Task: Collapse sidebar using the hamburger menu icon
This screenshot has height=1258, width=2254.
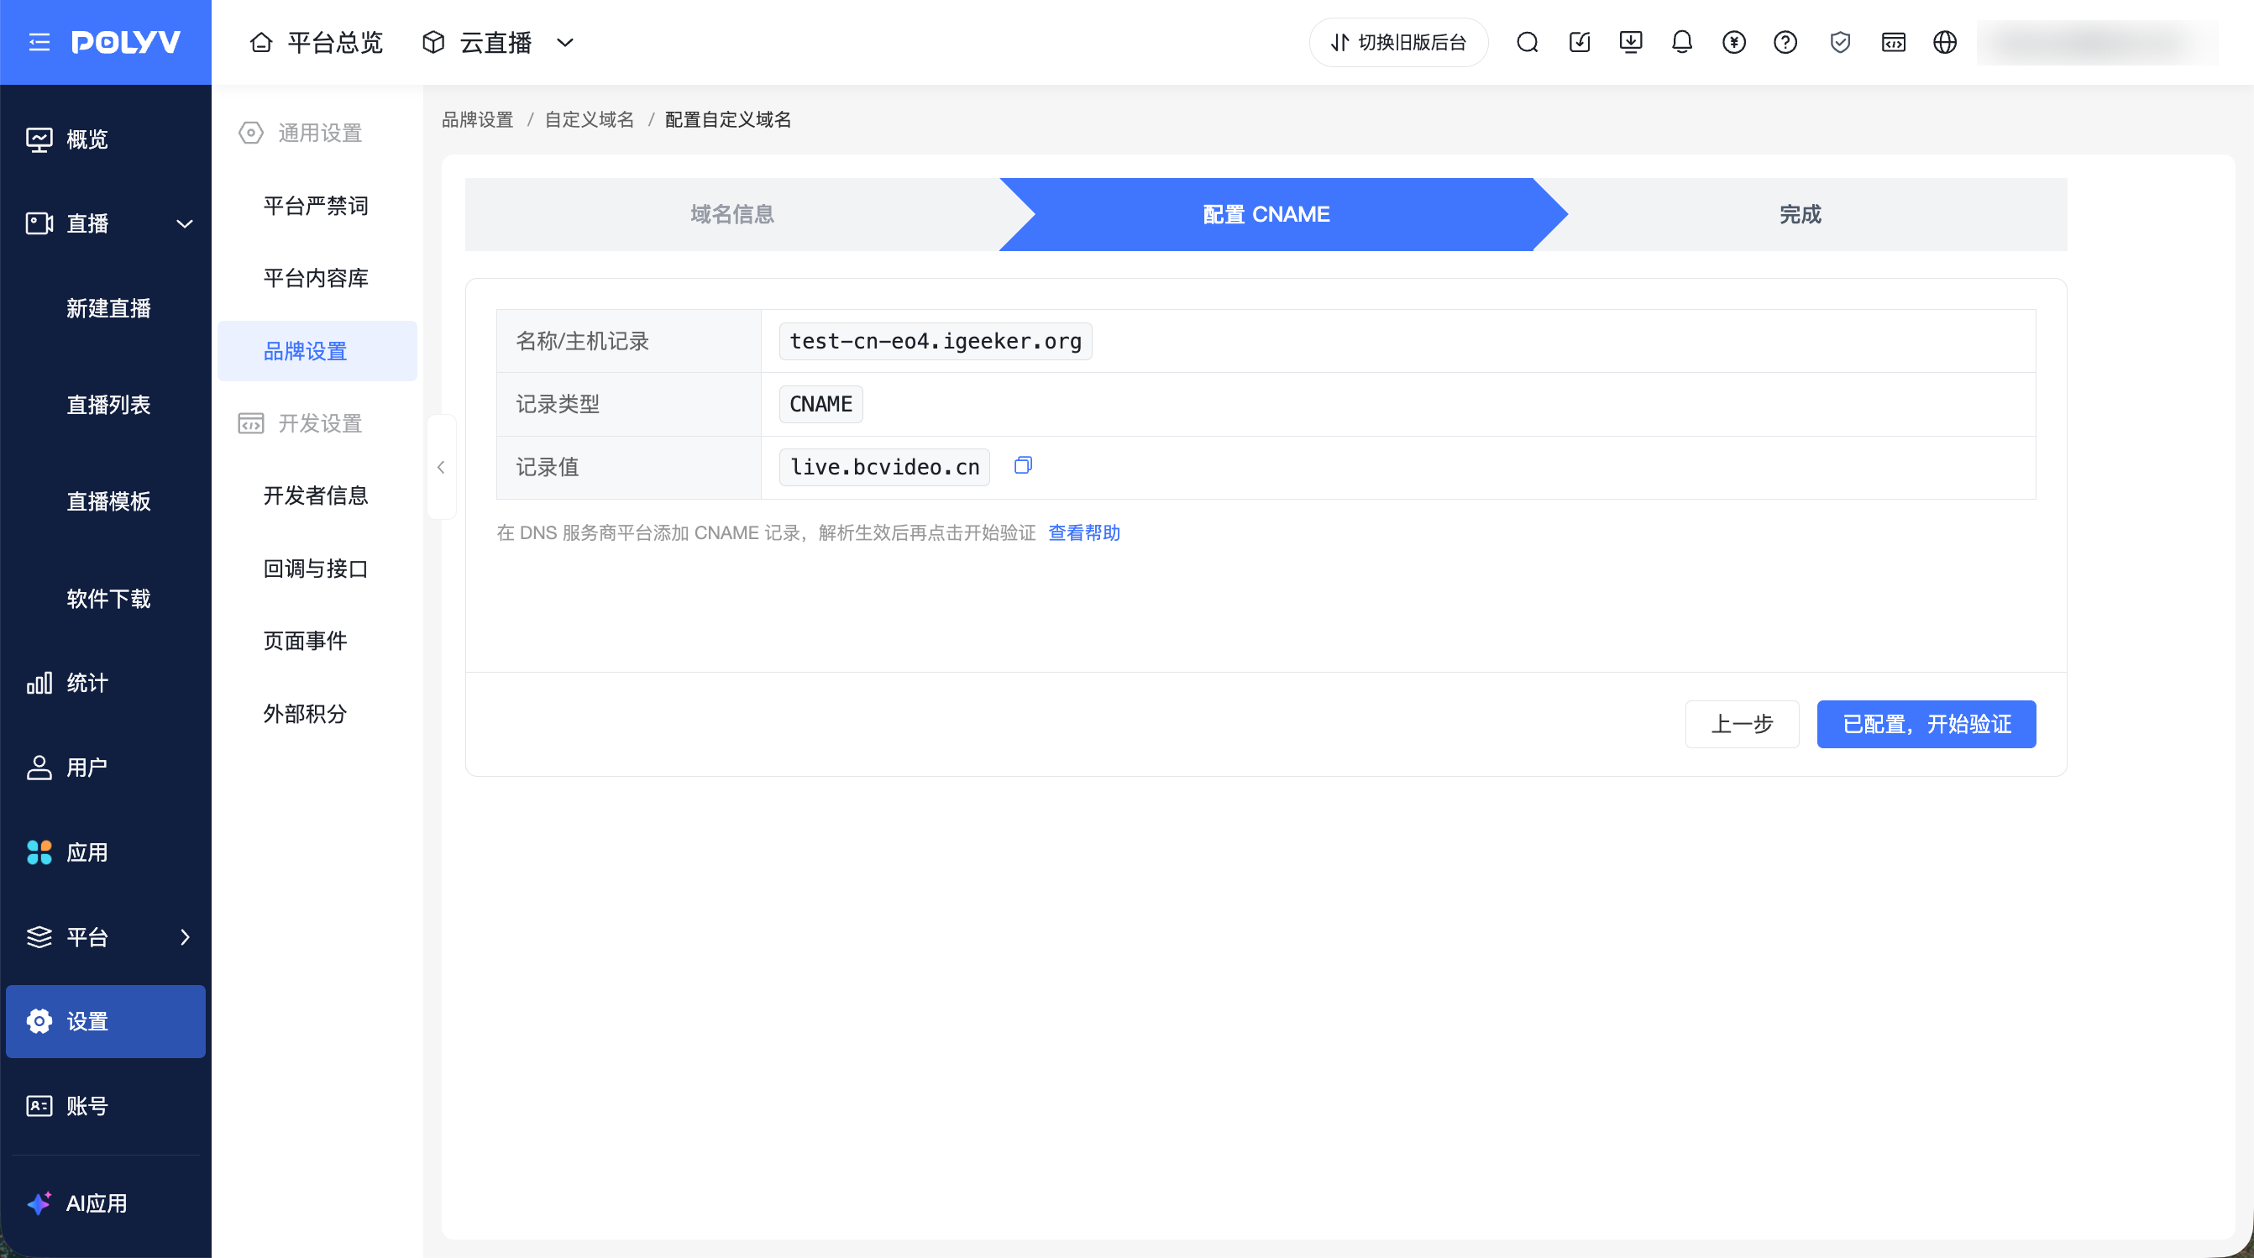Action: click(39, 42)
